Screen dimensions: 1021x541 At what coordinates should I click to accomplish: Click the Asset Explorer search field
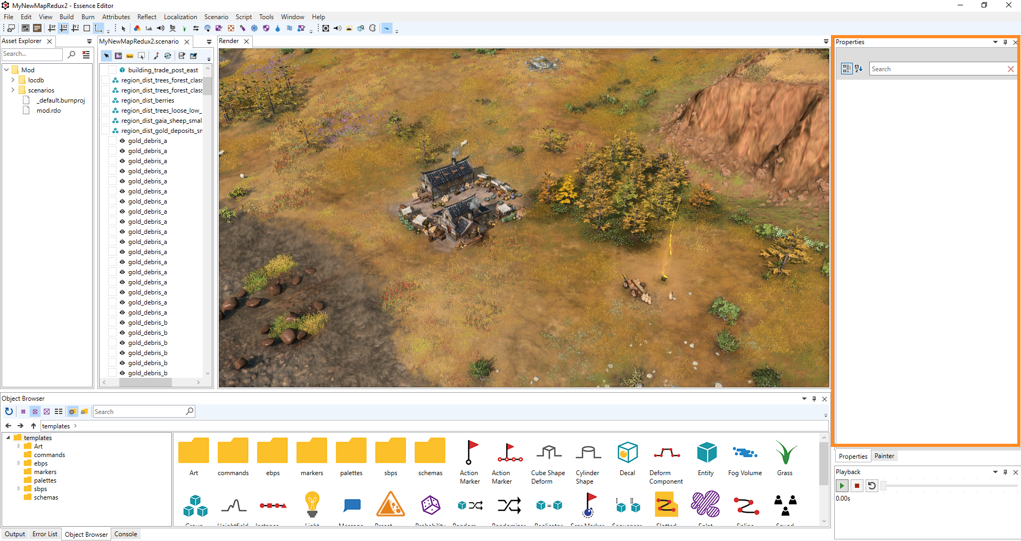[32, 54]
